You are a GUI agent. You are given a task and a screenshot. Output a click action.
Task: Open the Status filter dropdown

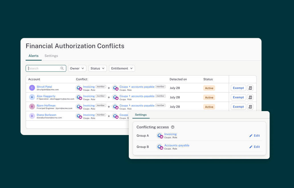pos(97,68)
